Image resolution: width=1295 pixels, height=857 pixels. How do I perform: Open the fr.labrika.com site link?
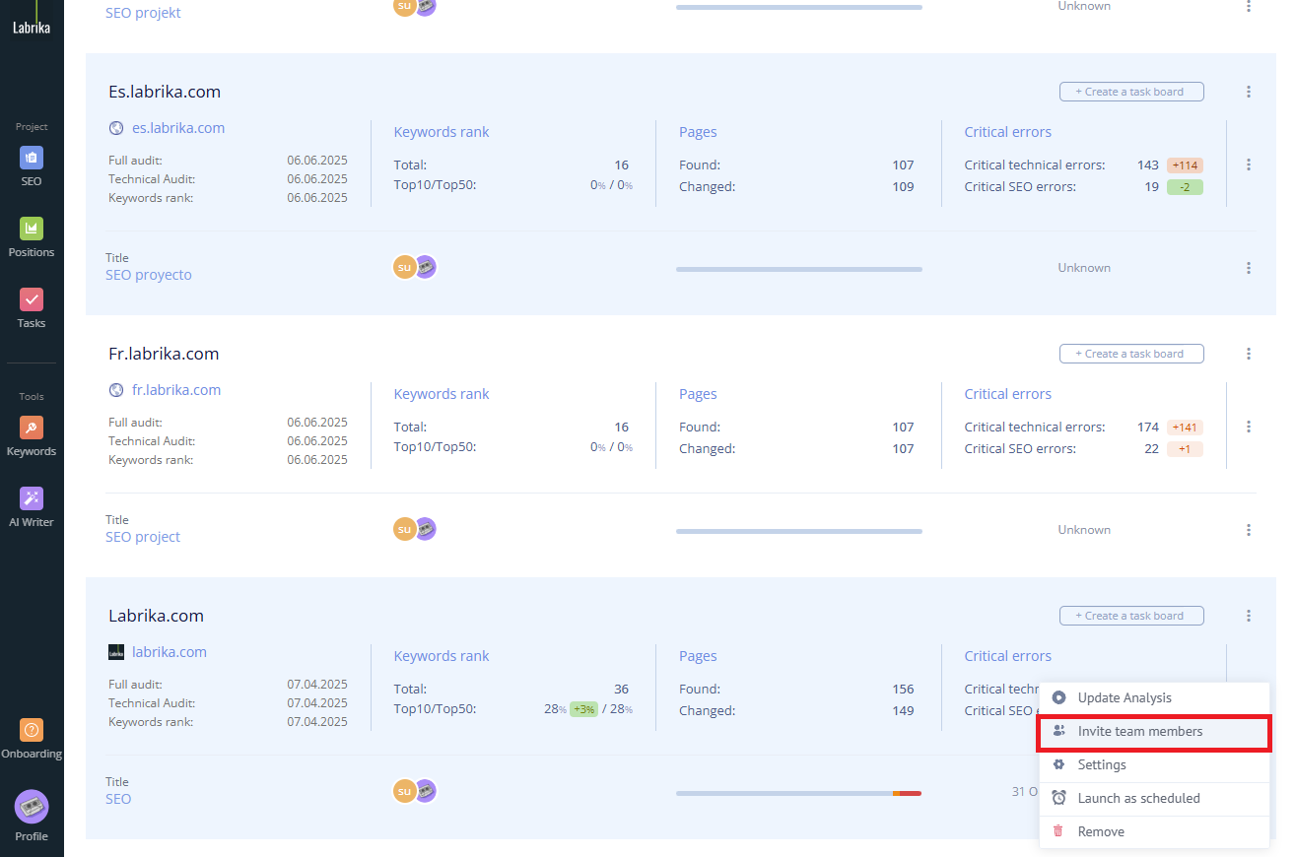176,390
